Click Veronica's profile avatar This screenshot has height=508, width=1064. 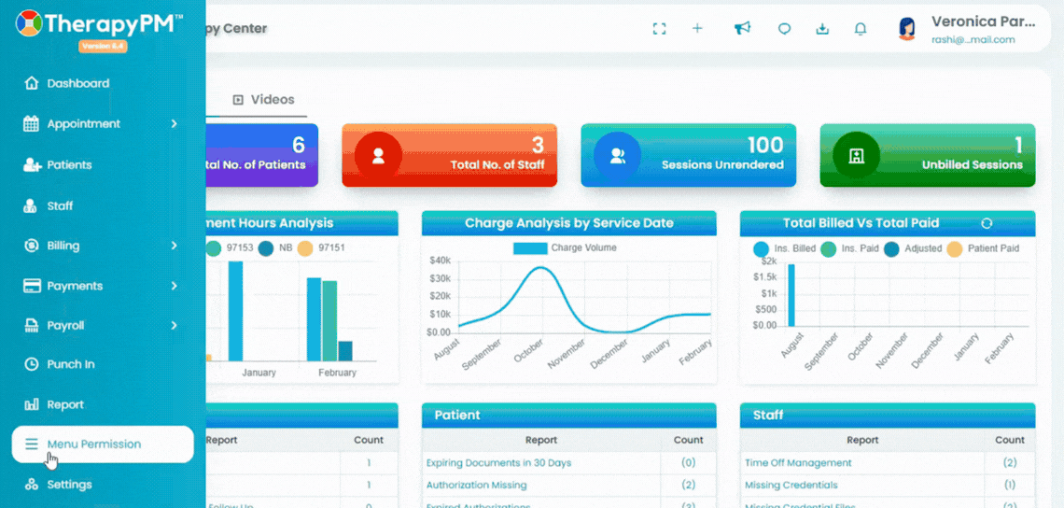pos(907,29)
